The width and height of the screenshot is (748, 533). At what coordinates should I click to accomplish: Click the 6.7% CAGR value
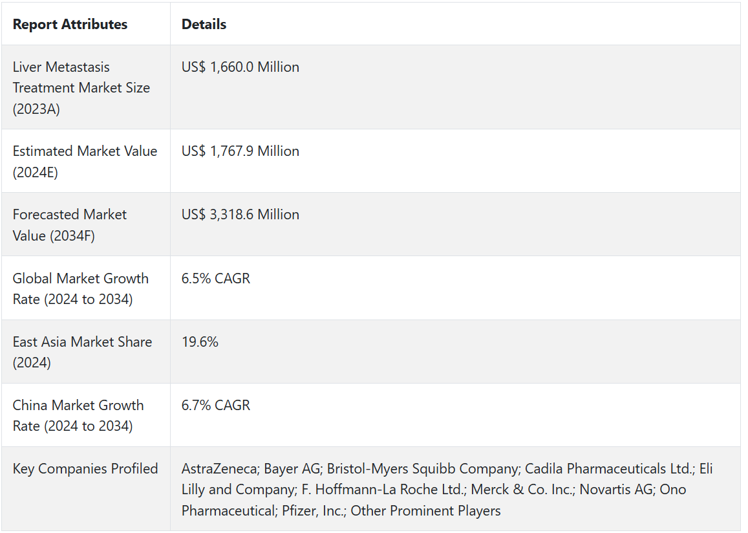coord(215,406)
